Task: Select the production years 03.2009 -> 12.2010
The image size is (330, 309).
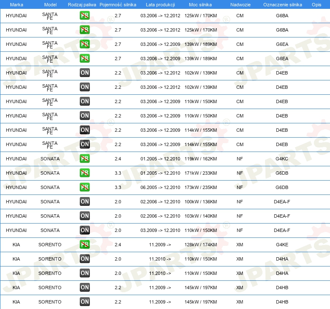Action: click(x=160, y=230)
